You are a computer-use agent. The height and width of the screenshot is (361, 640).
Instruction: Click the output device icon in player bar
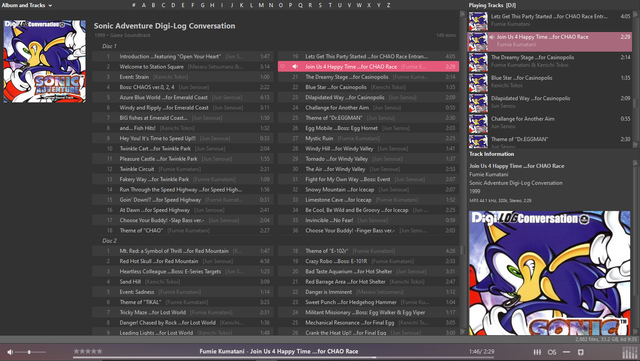click(x=580, y=352)
